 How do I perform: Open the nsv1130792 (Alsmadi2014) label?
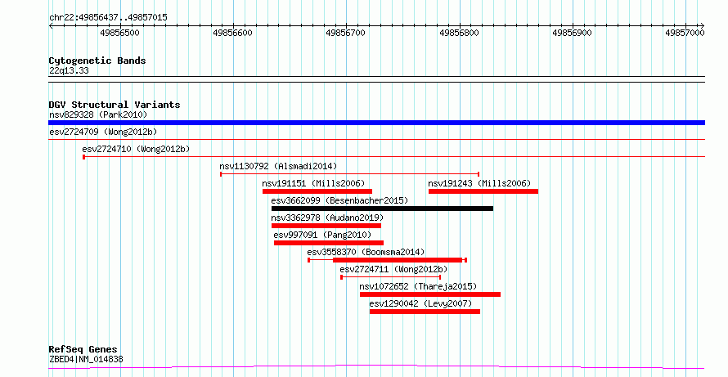coord(278,166)
